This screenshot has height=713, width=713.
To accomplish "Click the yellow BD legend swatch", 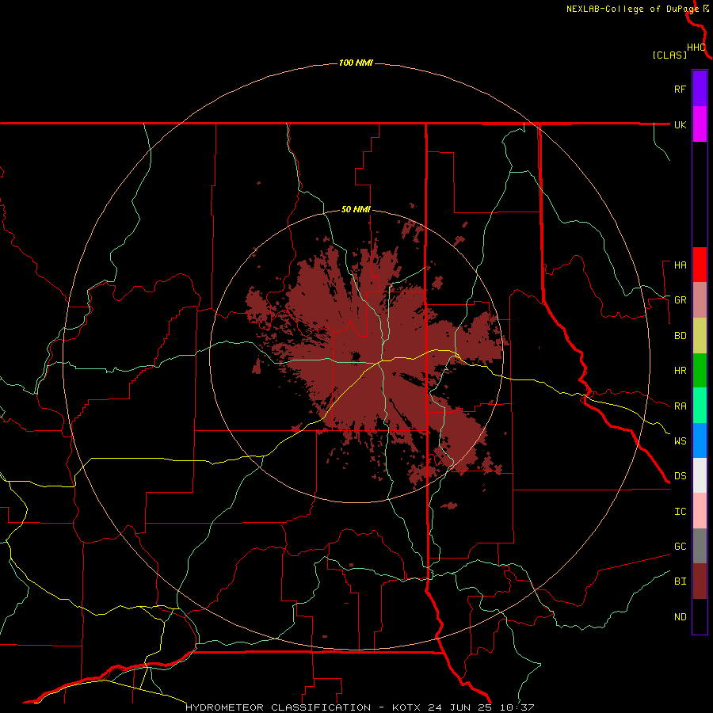I will click(700, 336).
